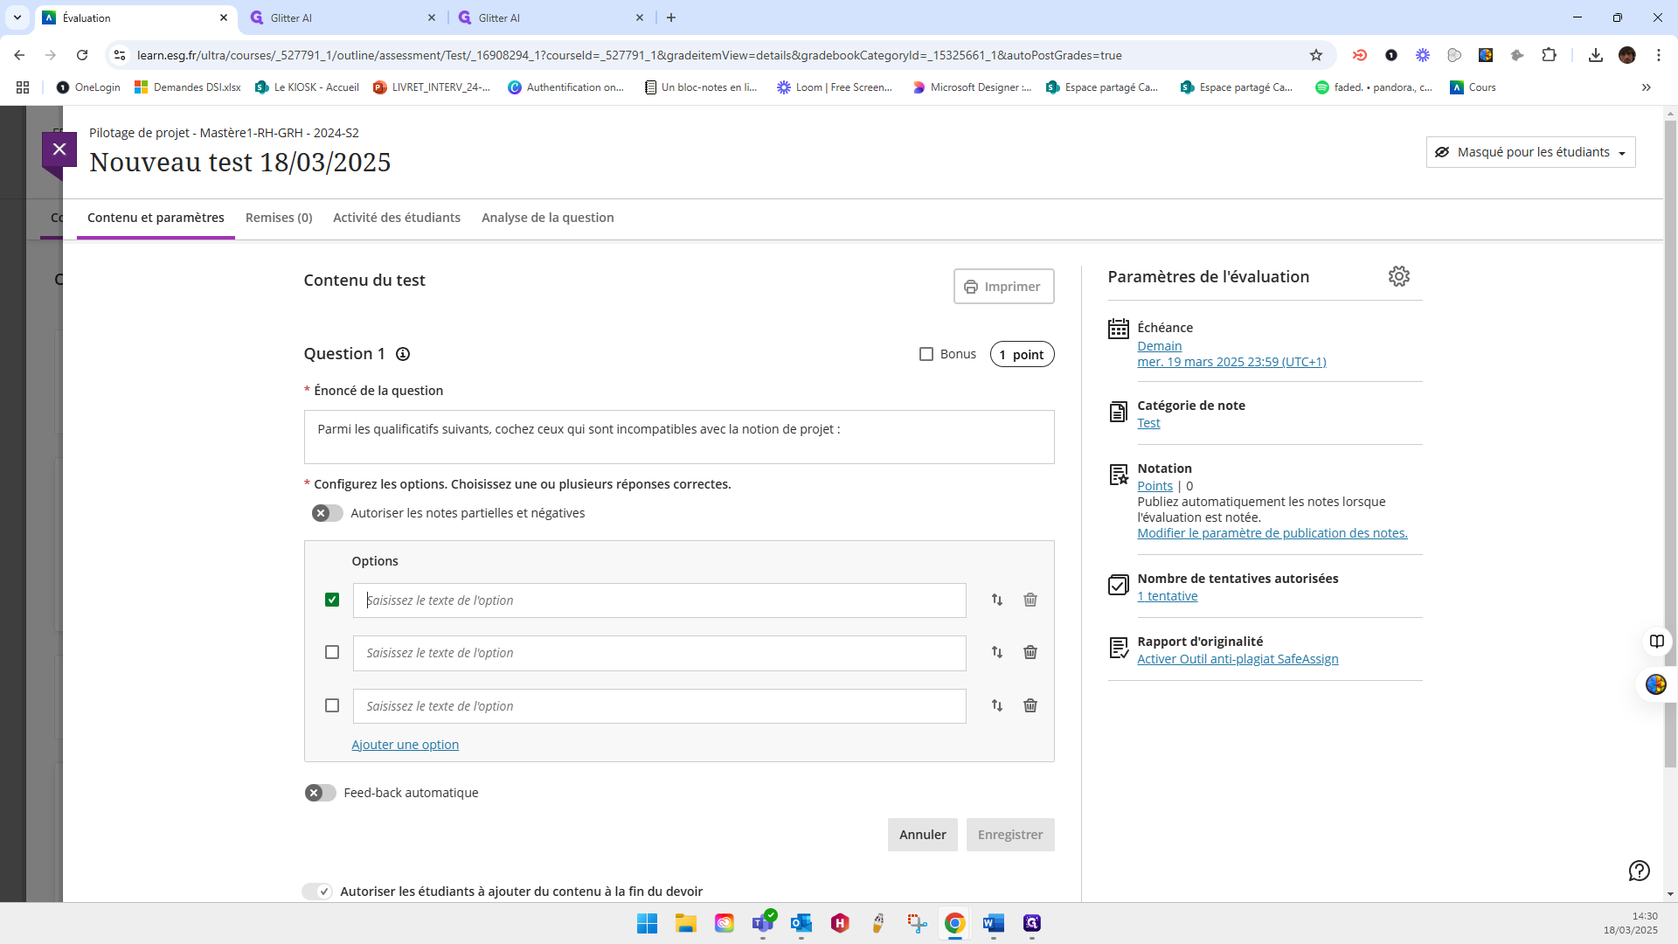Toggle Feed-back automatique switch
1678x944 pixels.
click(321, 793)
